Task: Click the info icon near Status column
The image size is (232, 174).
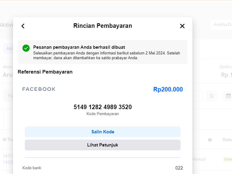Action: coord(210,140)
